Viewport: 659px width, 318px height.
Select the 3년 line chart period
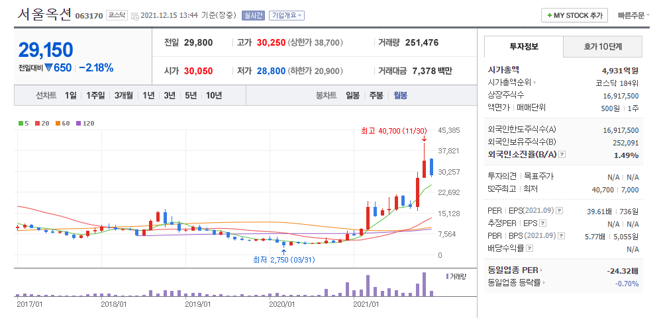click(170, 95)
